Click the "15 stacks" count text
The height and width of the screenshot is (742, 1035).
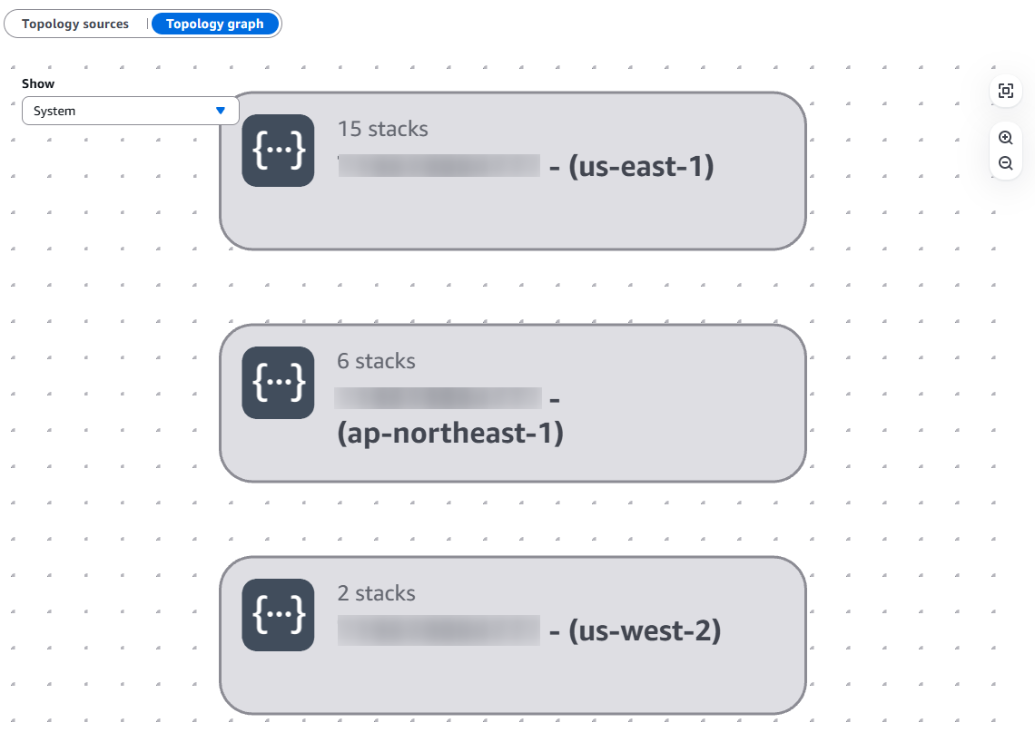pyautogui.click(x=382, y=129)
